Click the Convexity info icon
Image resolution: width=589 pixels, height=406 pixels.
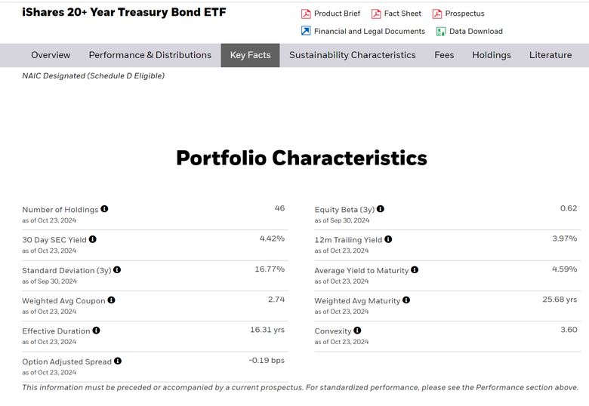coord(357,331)
